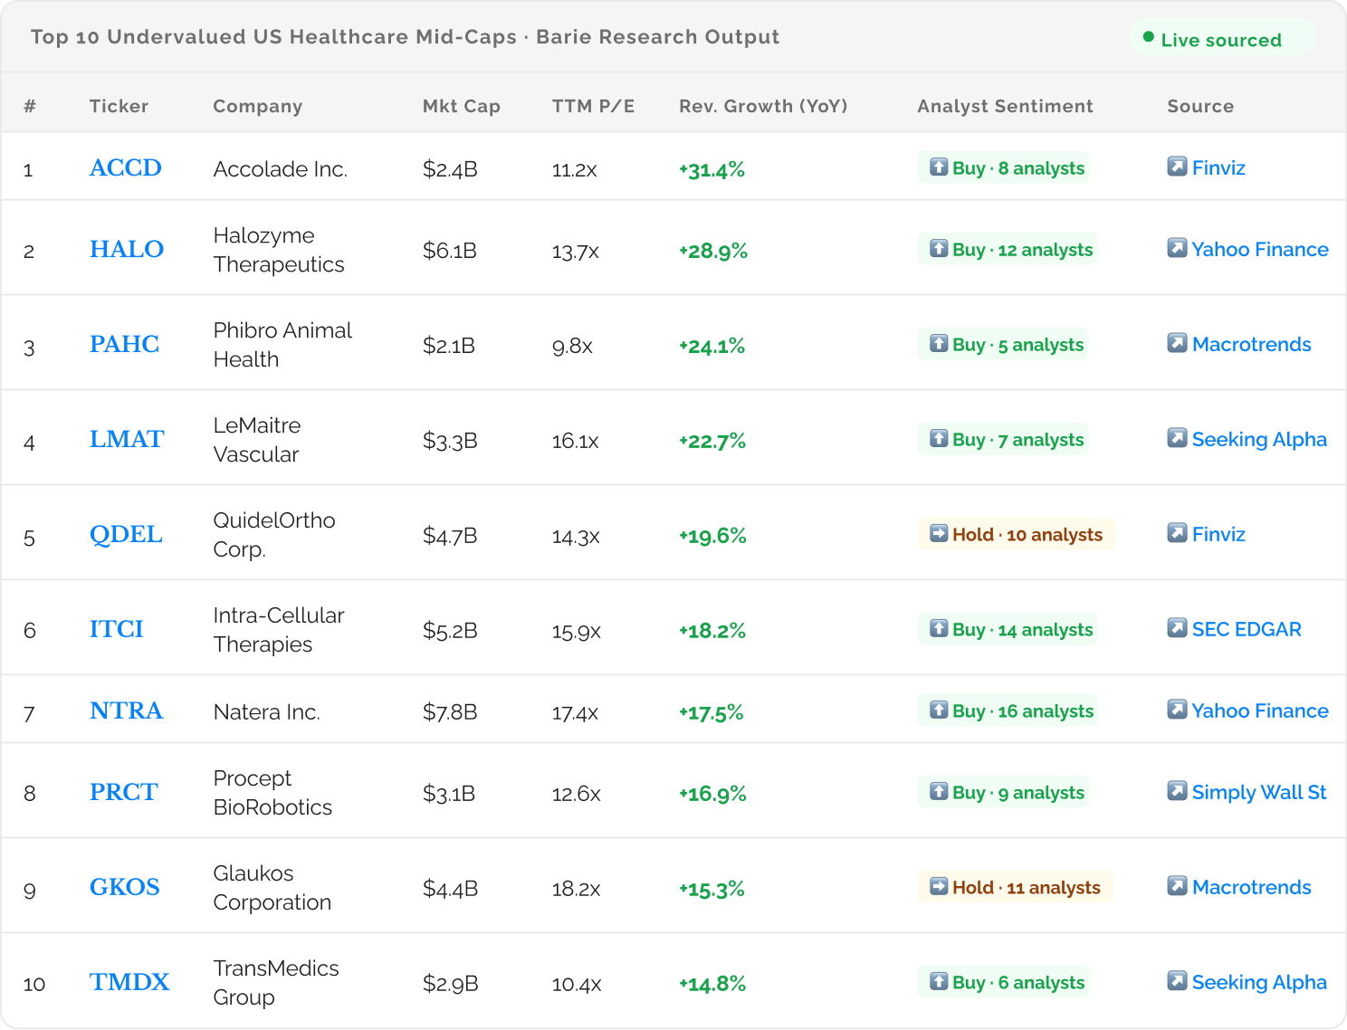Click the green Live sourced status dot
1347x1030 pixels.
point(1149,38)
